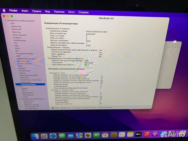Screen dimensions: 188x141
Task: Select Принтеры in the sidebar
Action: click(24, 78)
